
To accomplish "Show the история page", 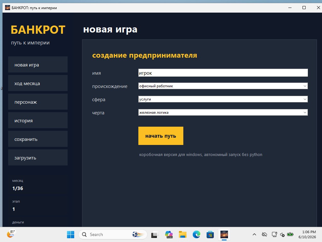I will (38, 120).
